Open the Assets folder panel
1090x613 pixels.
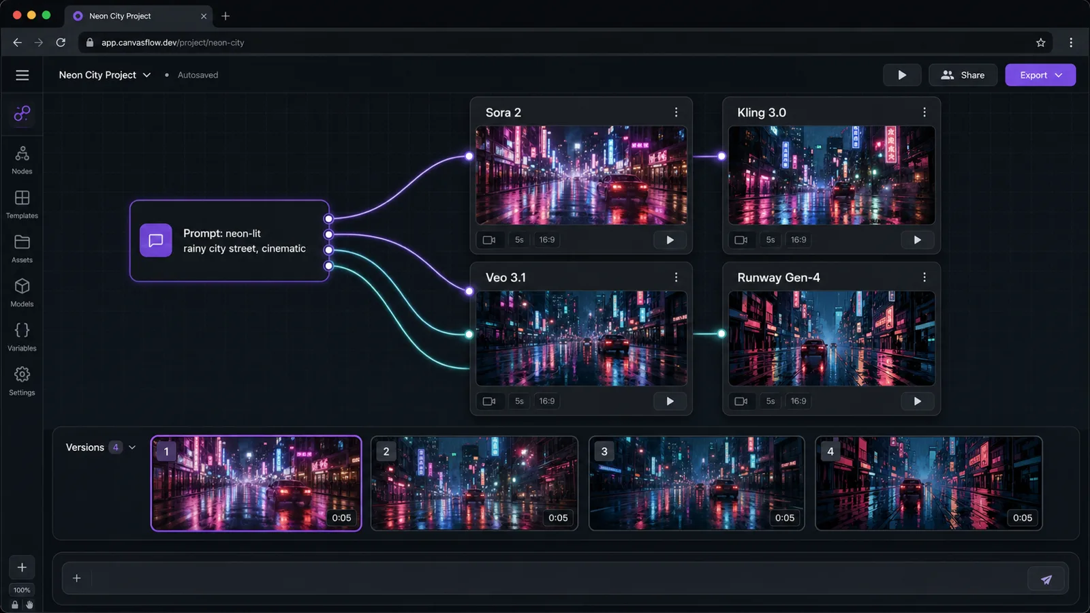[x=22, y=249]
